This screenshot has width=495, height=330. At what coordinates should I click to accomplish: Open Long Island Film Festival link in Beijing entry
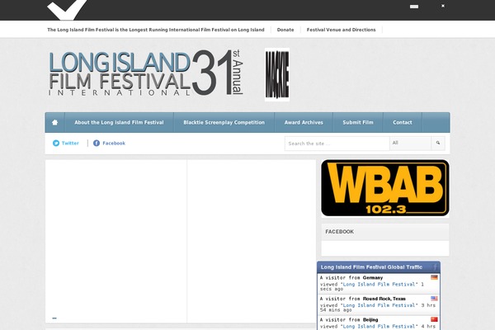coord(379,326)
